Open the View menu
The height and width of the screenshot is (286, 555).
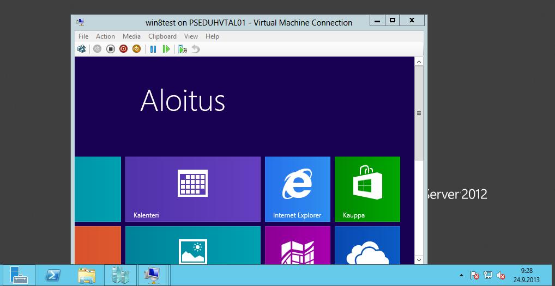tap(191, 36)
